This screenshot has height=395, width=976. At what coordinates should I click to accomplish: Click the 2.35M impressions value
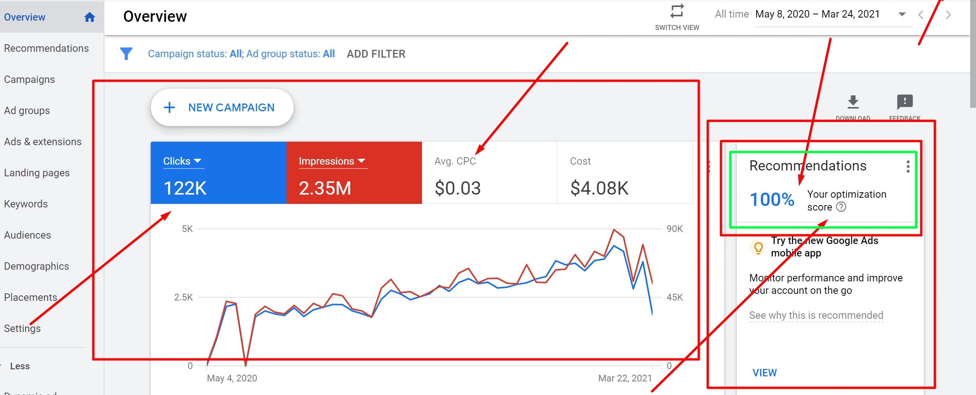[x=325, y=188]
